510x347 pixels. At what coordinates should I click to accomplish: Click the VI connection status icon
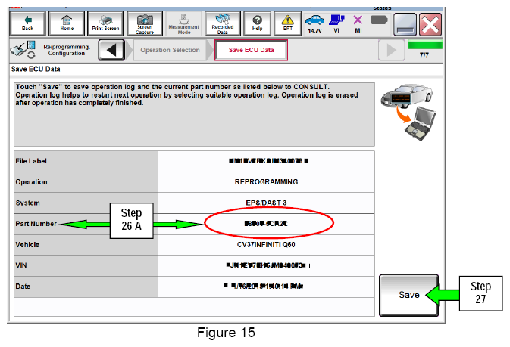coord(336,23)
